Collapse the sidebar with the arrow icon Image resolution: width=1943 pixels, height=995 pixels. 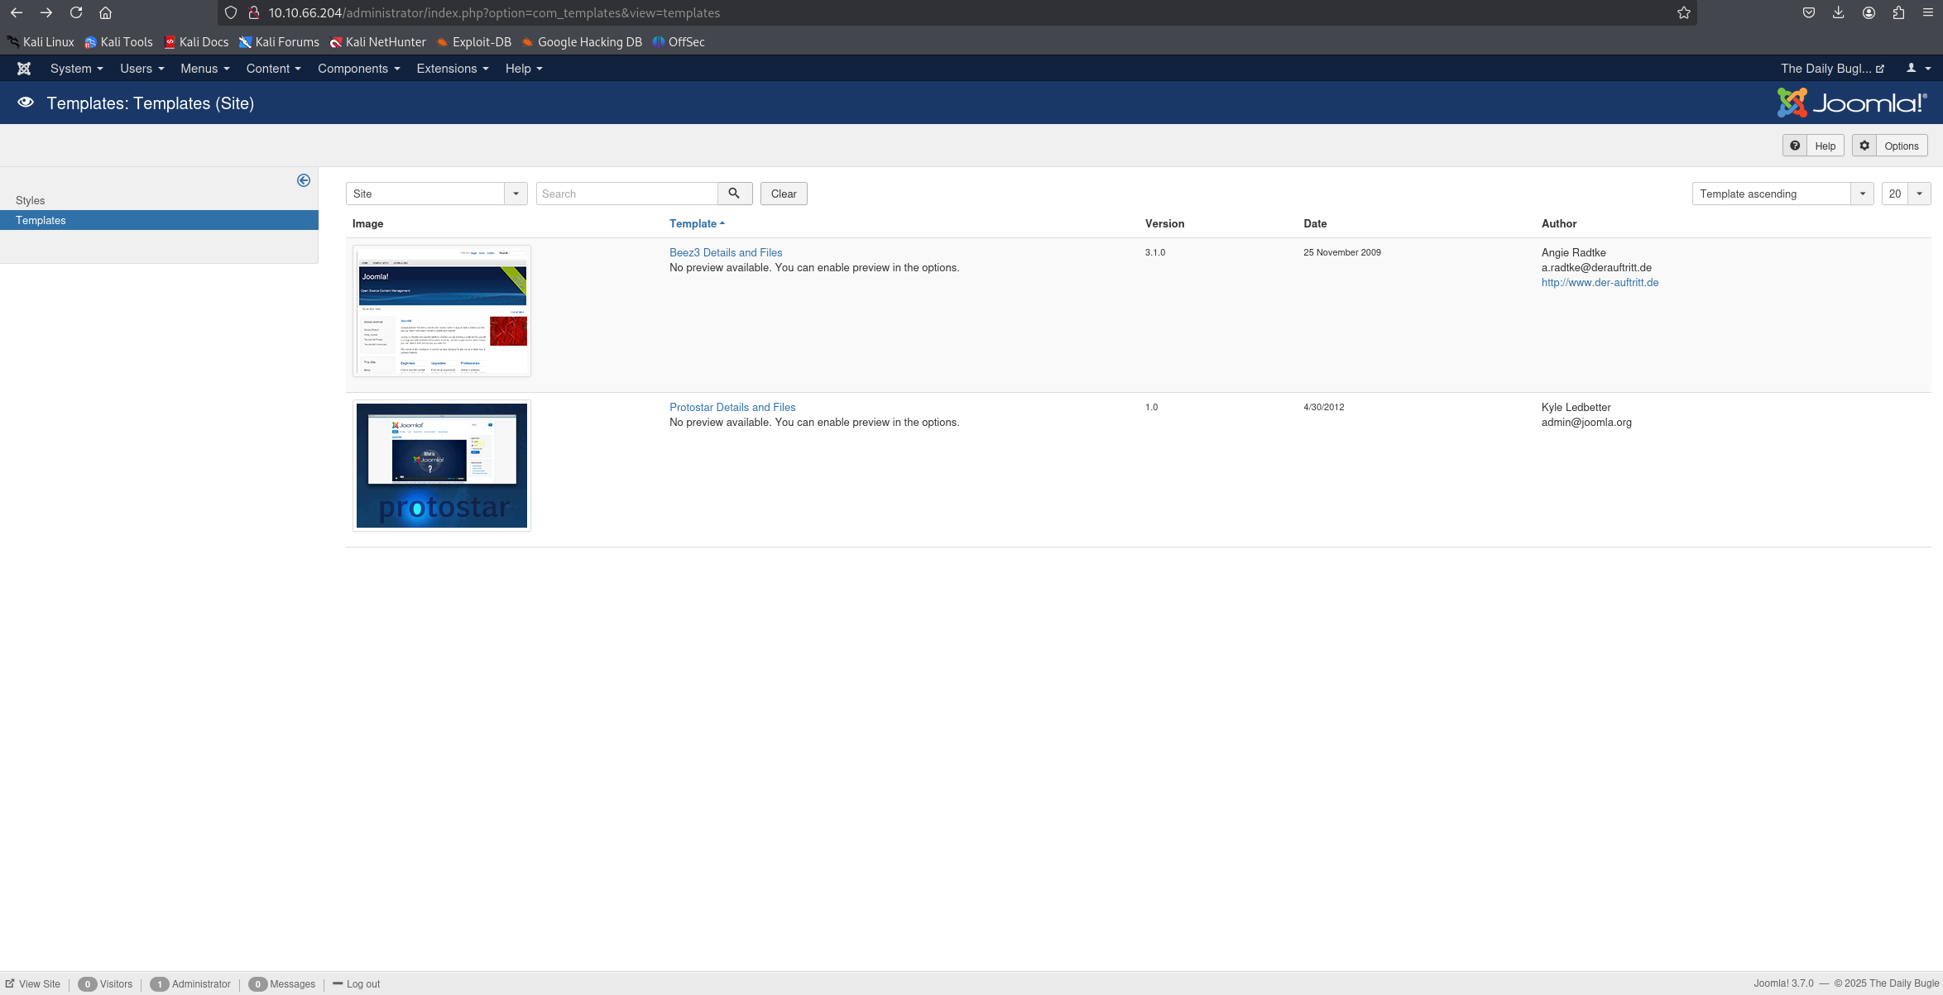click(304, 180)
